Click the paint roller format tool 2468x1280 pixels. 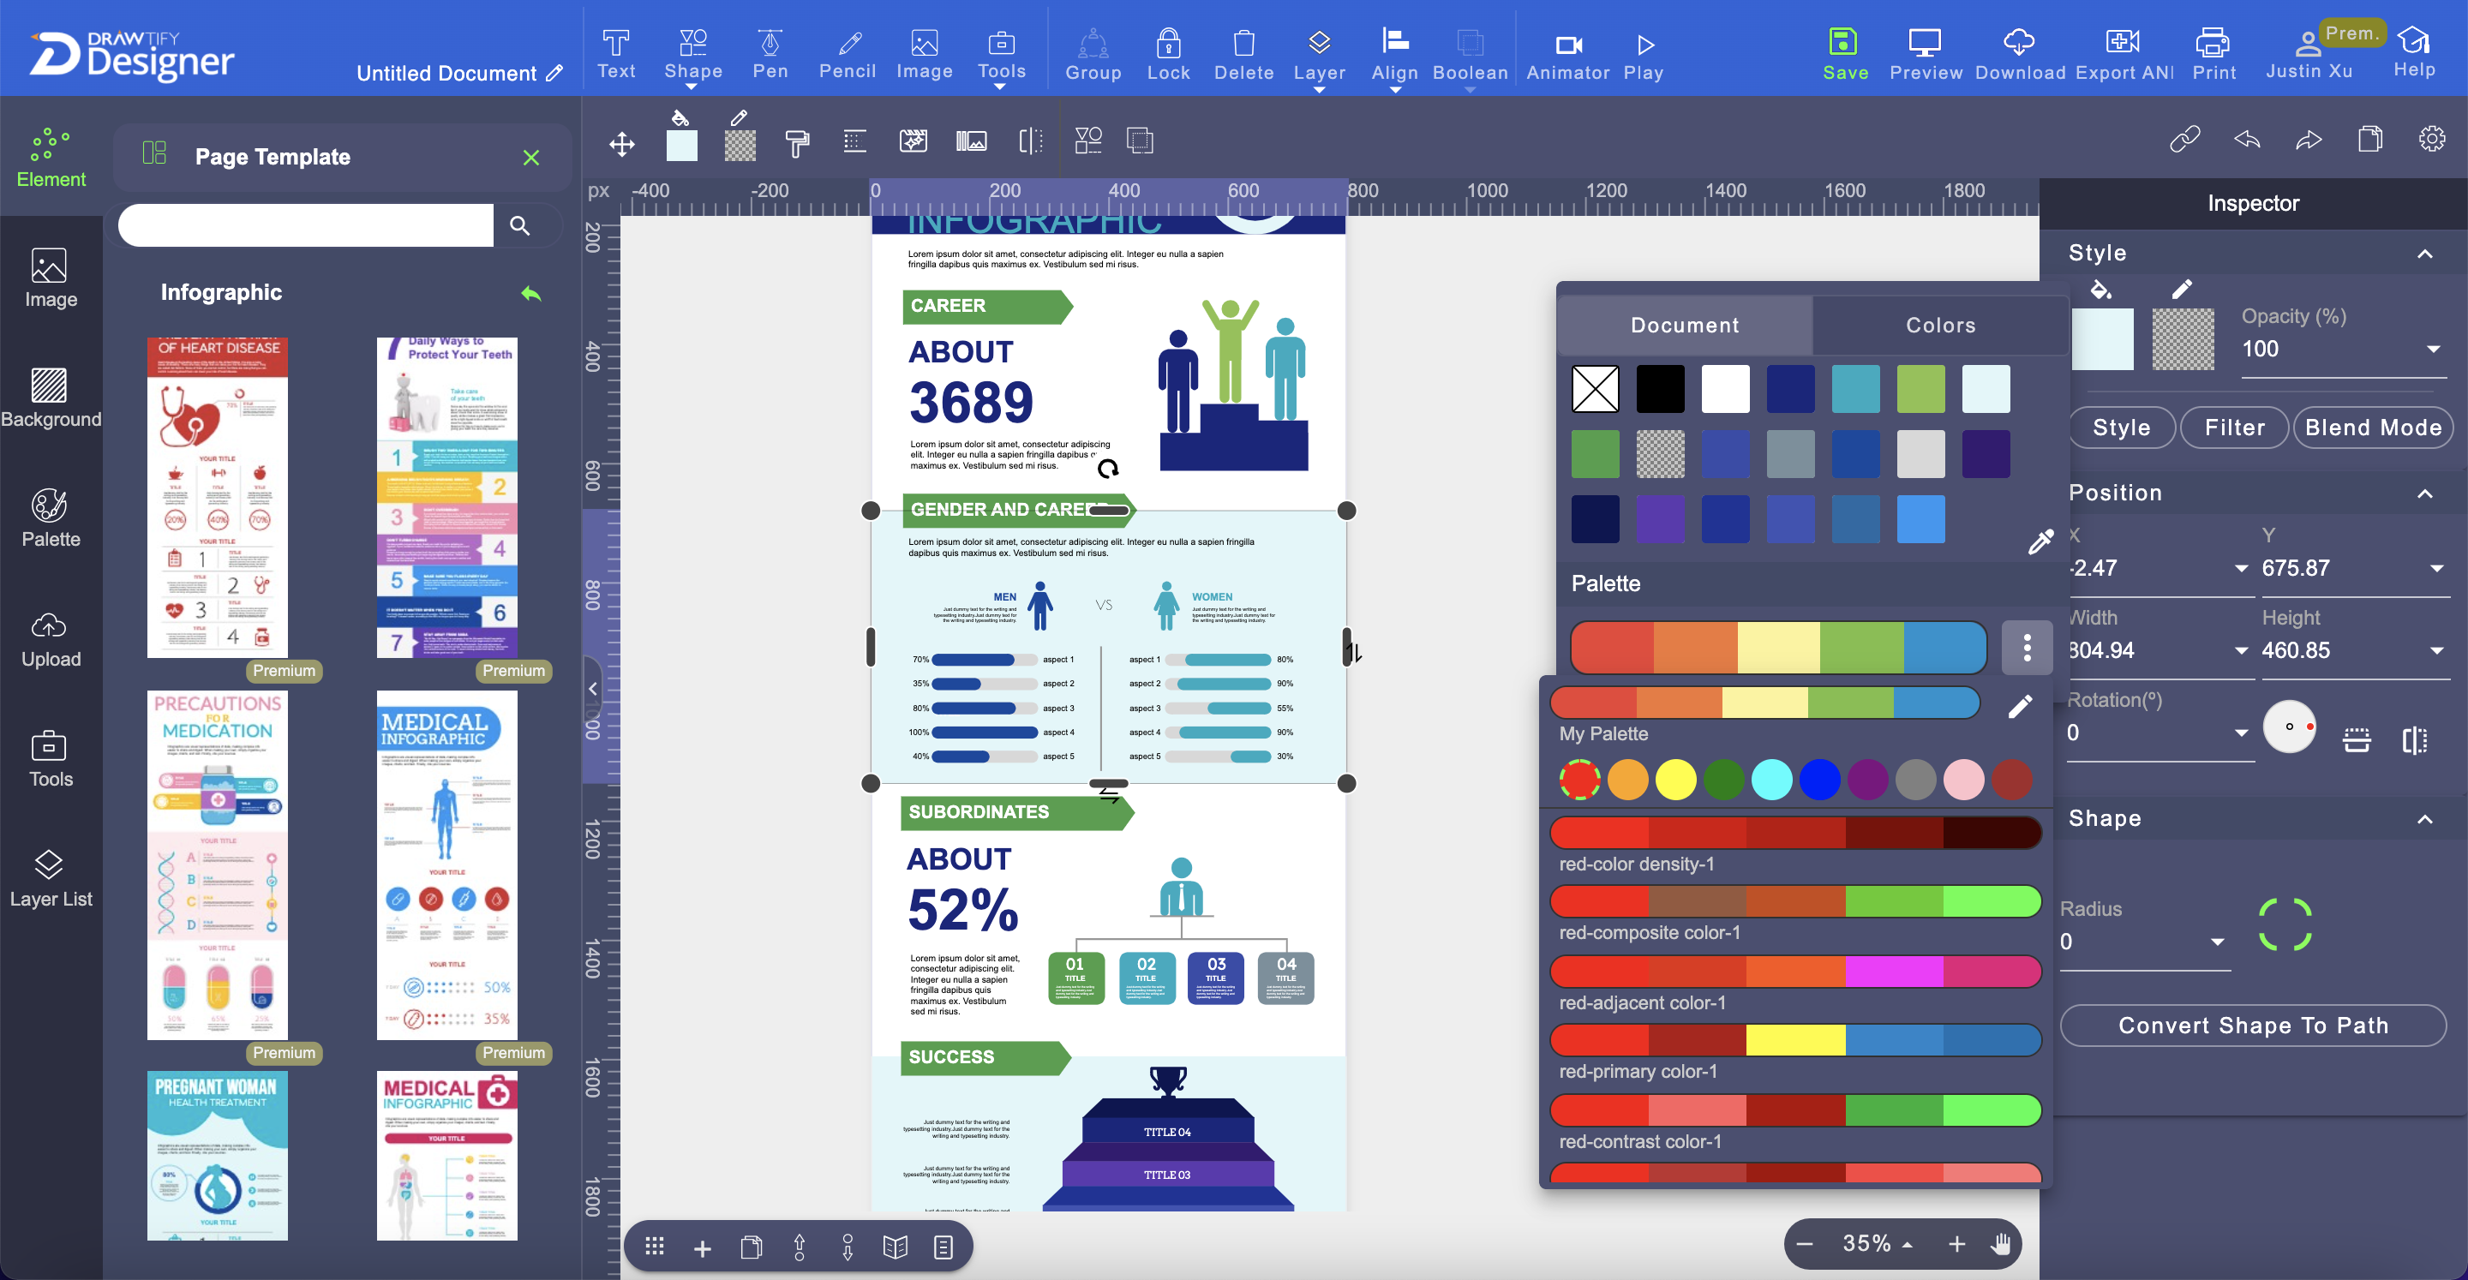click(x=796, y=142)
